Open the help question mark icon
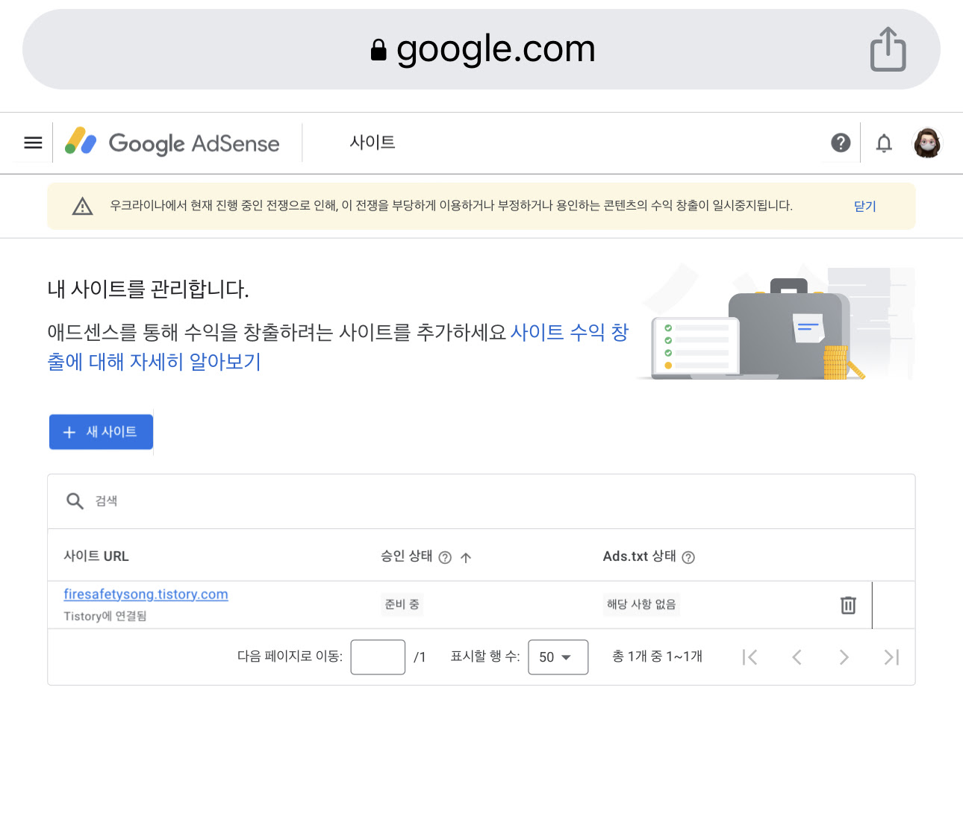The height and width of the screenshot is (837, 963). (841, 142)
